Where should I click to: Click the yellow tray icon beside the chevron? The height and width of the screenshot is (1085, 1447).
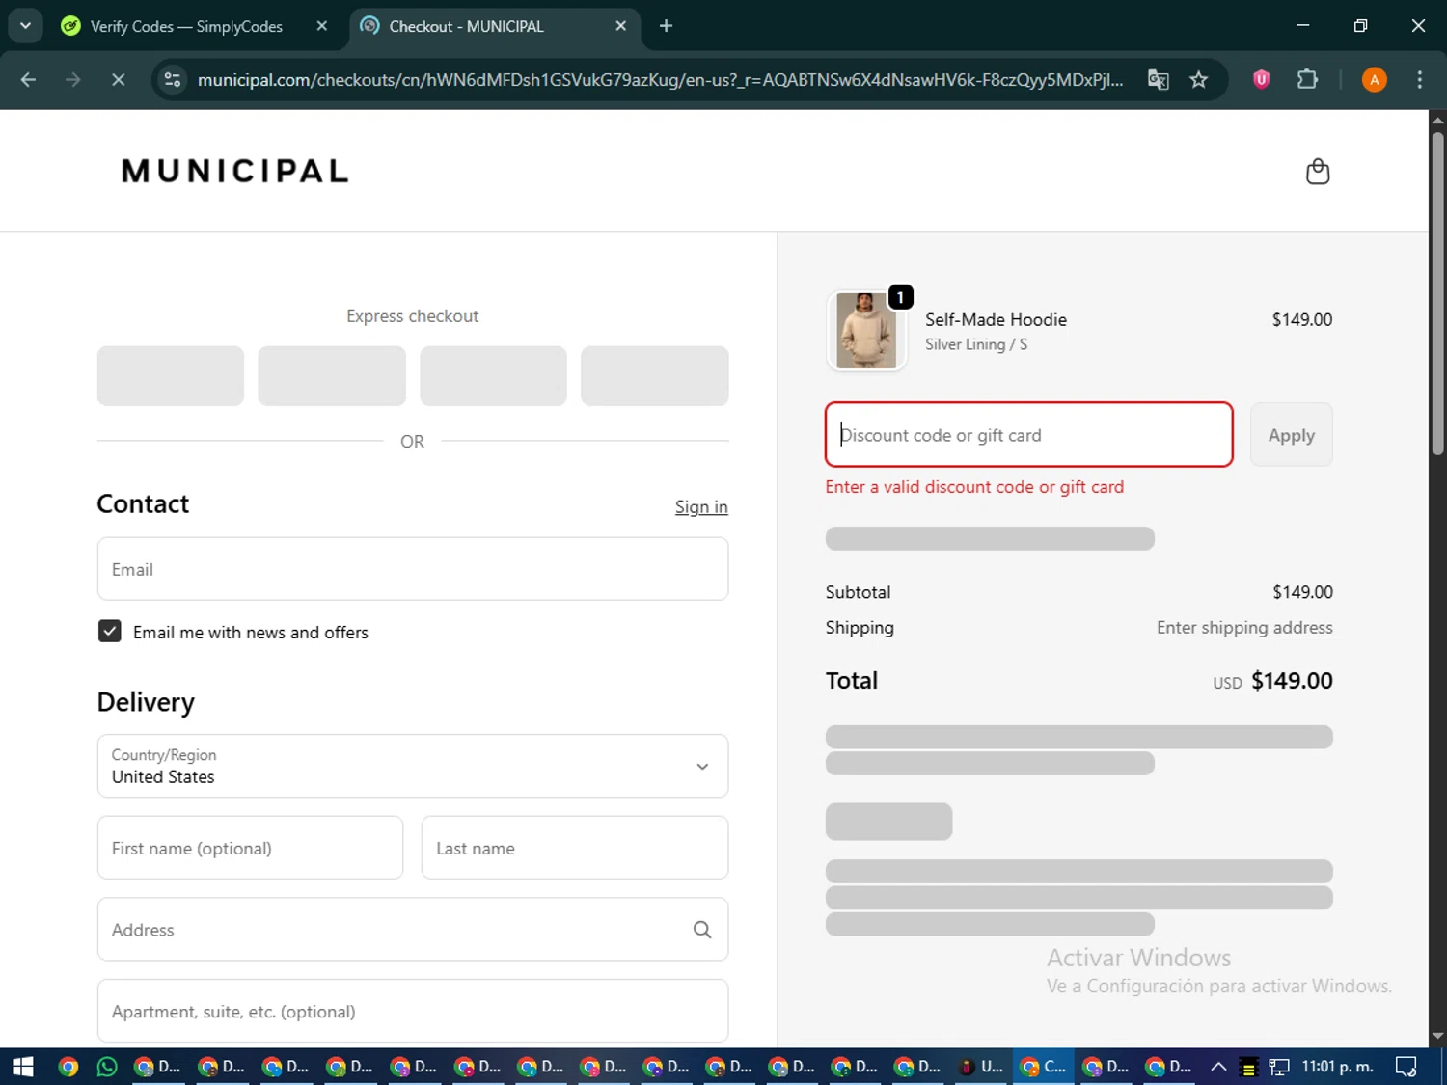pos(1248,1067)
